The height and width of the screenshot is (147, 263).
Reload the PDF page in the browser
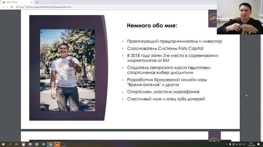[x=12, y=7]
